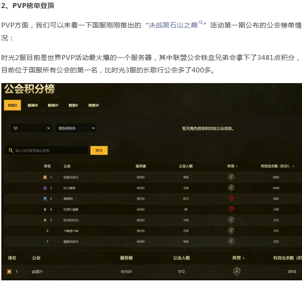302x283 pixels.
Task: Click the Alliance icon in rank 7 row
Action: (231, 241)
